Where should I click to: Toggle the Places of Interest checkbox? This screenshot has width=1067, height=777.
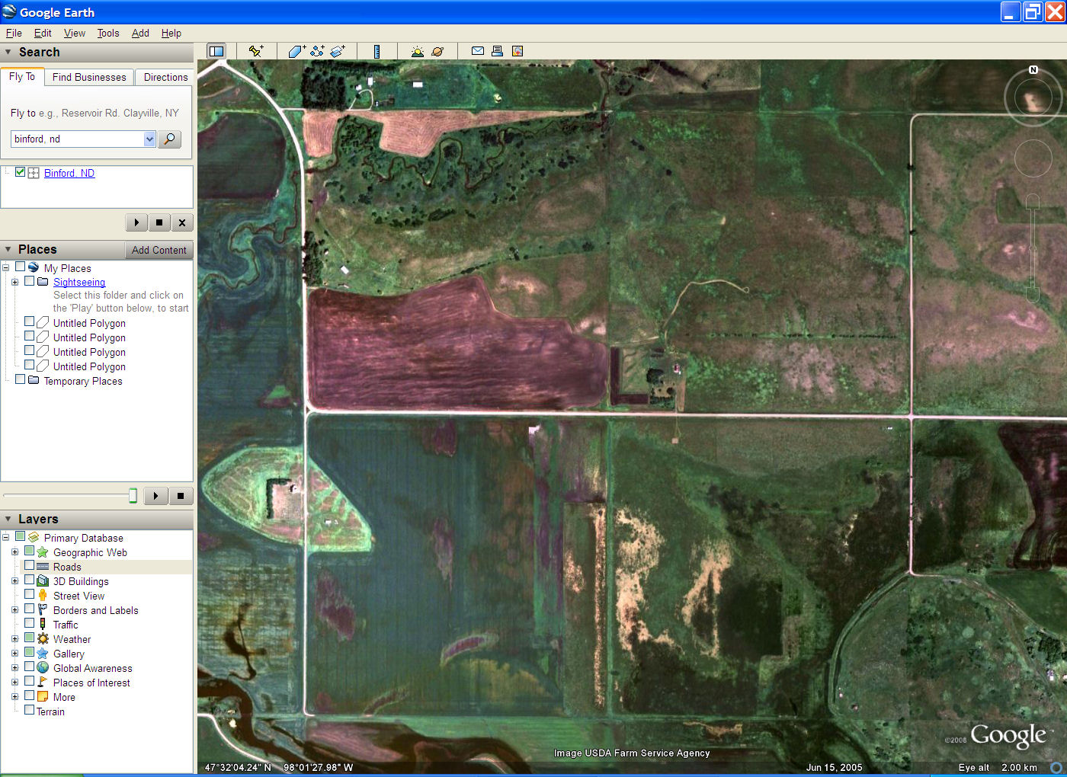[x=30, y=681]
